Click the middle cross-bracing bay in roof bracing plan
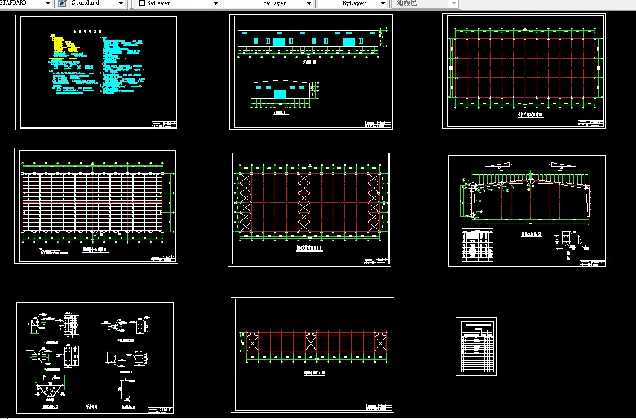This screenshot has height=419, width=636. coord(304,202)
